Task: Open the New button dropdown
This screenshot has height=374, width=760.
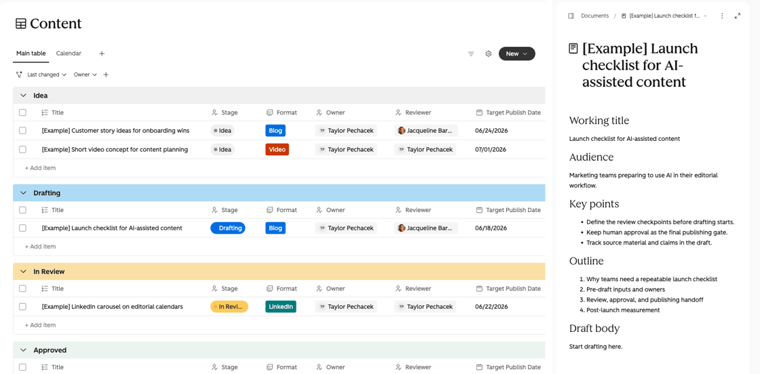Action: pos(516,54)
